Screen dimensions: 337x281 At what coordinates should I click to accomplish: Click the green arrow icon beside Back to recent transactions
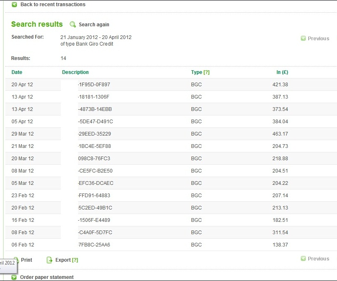tap(14, 5)
